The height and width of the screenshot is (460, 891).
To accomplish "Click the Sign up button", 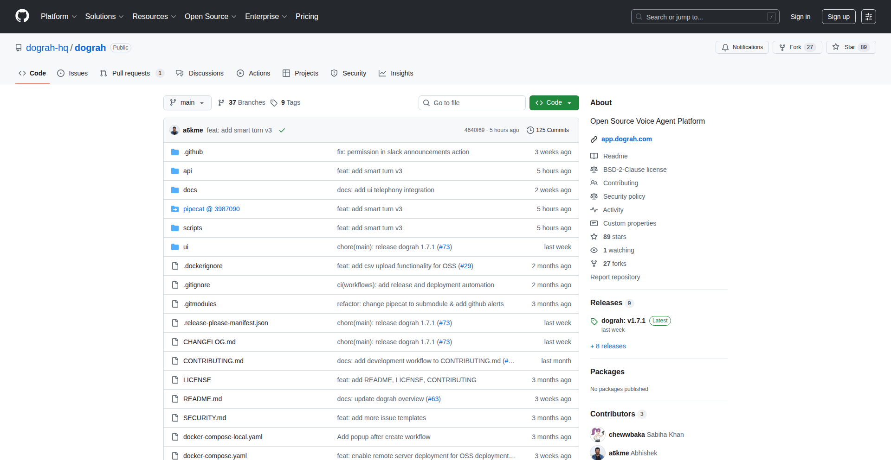I will click(838, 17).
